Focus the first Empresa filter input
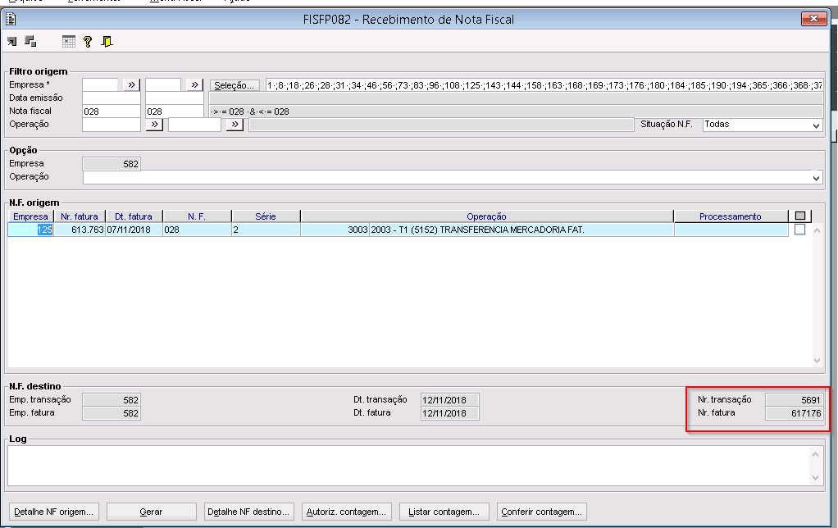 click(101, 85)
